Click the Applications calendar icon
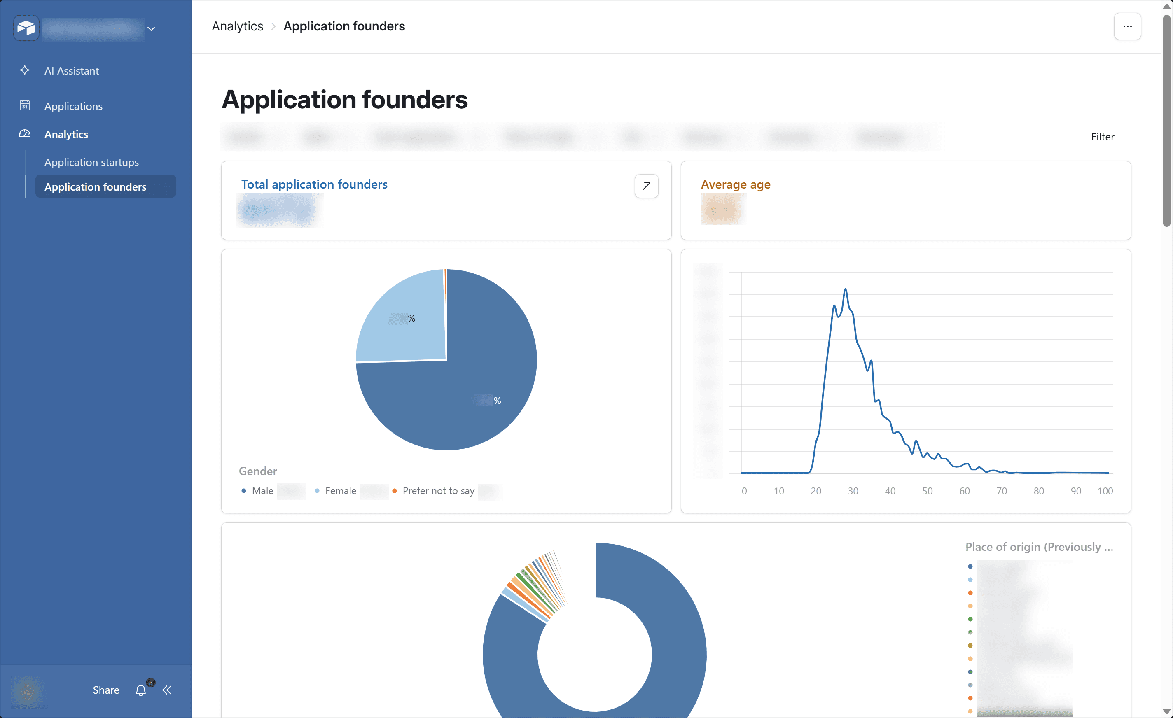Screen dimensions: 1173x718 pyautogui.click(x=25, y=105)
